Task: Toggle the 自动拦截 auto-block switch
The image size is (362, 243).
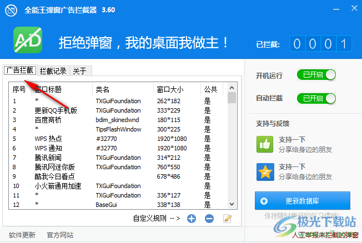Action: pos(316,99)
